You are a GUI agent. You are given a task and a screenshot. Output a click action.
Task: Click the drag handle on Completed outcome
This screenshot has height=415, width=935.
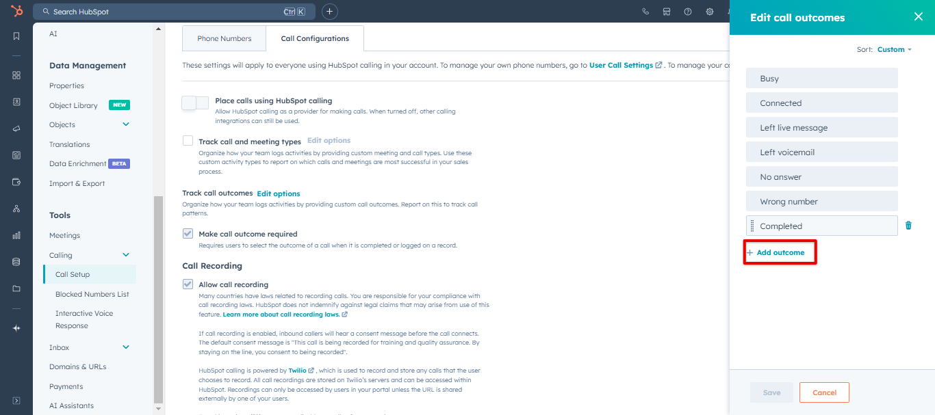tap(752, 226)
